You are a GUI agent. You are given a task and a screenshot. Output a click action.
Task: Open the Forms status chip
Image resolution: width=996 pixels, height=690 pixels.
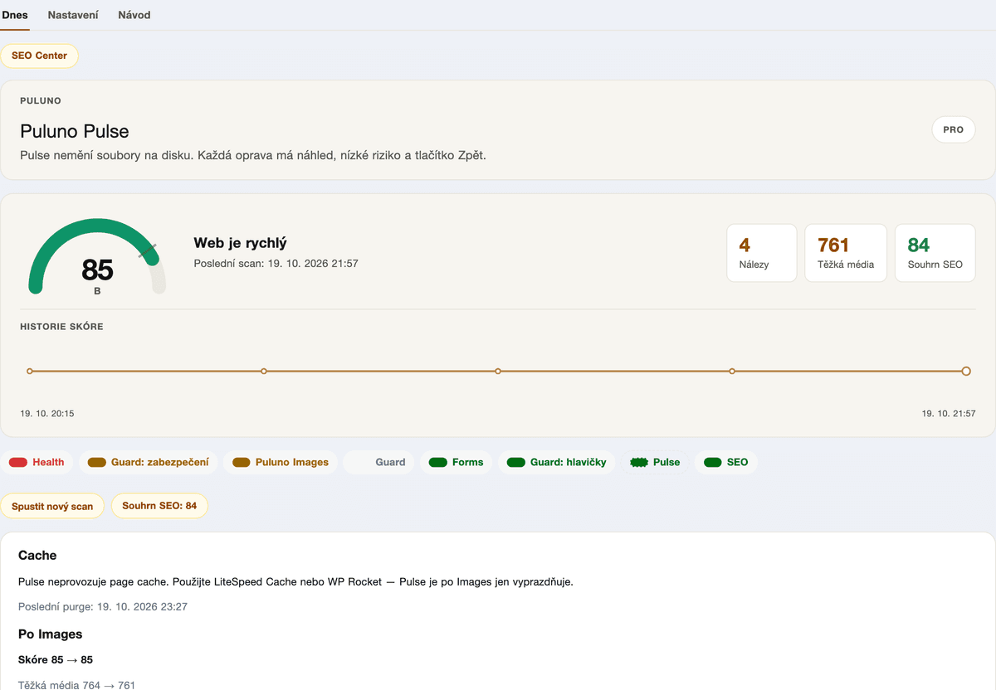pyautogui.click(x=456, y=462)
